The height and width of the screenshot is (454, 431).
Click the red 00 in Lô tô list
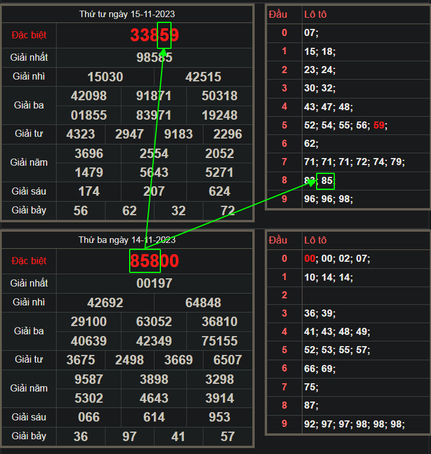[x=310, y=258]
